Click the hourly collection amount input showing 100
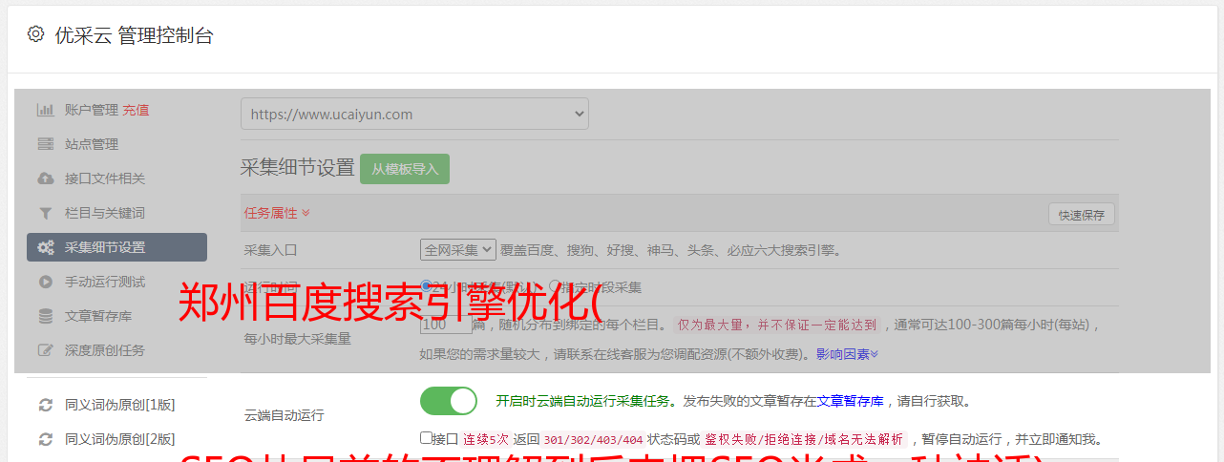Screen dimensions: 1224x462 click(x=446, y=325)
